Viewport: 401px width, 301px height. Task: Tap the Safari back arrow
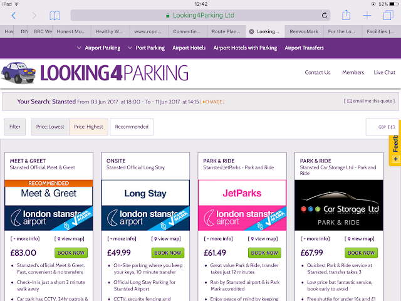tap(14, 16)
